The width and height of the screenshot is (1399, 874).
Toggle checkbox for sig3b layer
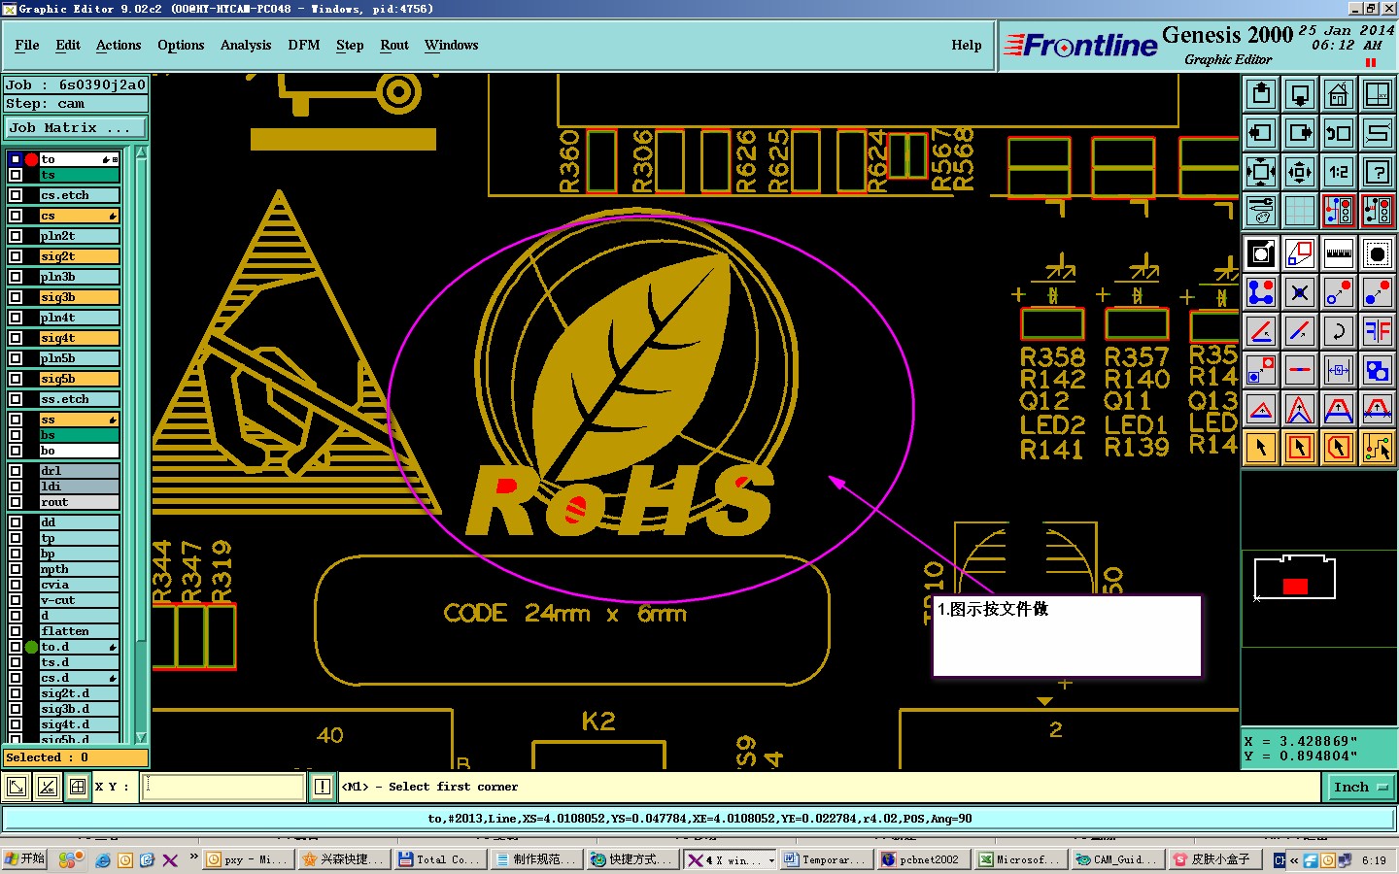pyautogui.click(x=16, y=297)
